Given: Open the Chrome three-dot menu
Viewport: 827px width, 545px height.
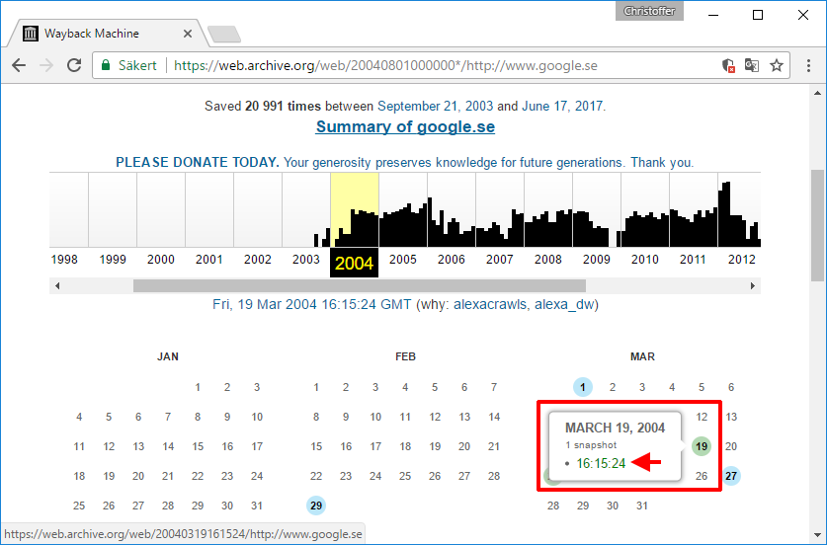Looking at the screenshot, I should pyautogui.click(x=805, y=66).
